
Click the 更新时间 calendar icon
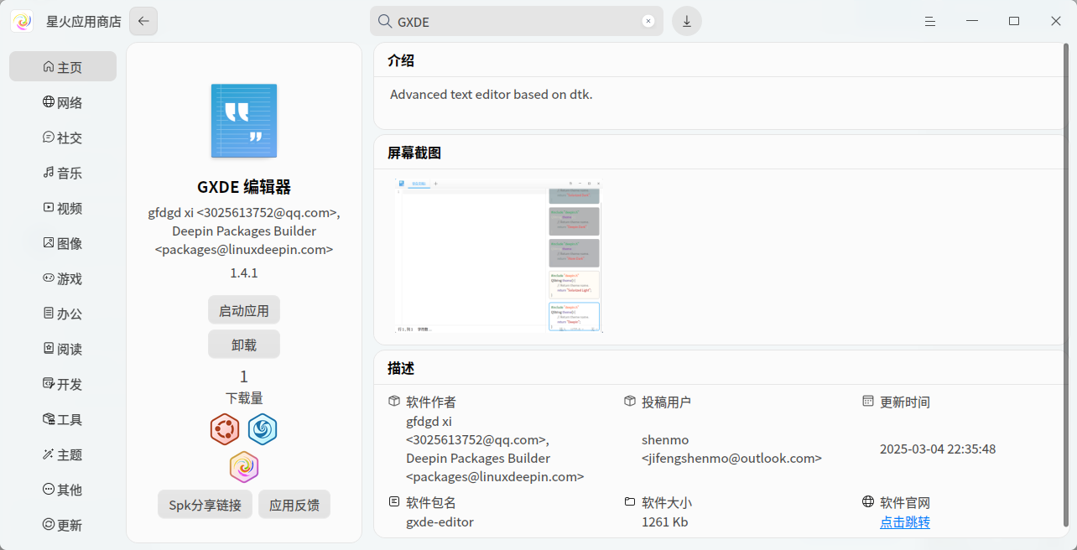click(868, 402)
